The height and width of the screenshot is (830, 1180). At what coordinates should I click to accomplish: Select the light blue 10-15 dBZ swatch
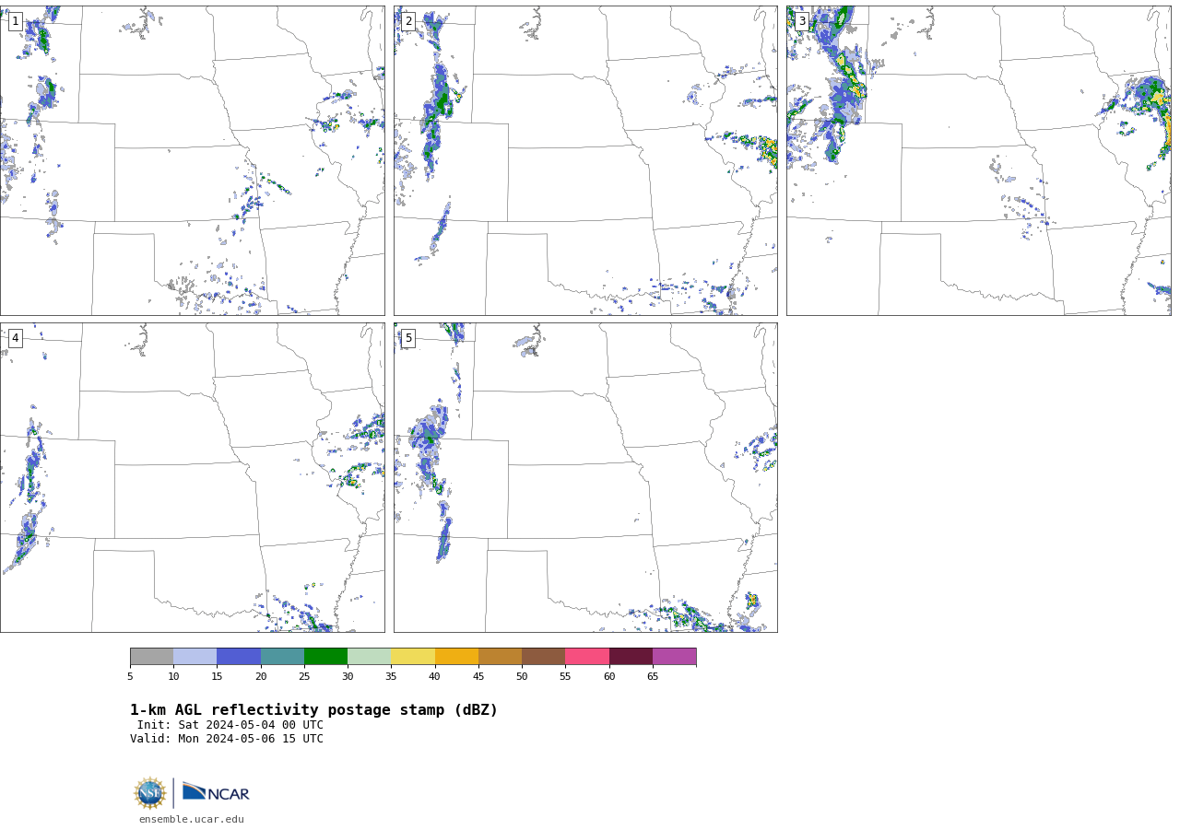(x=195, y=657)
